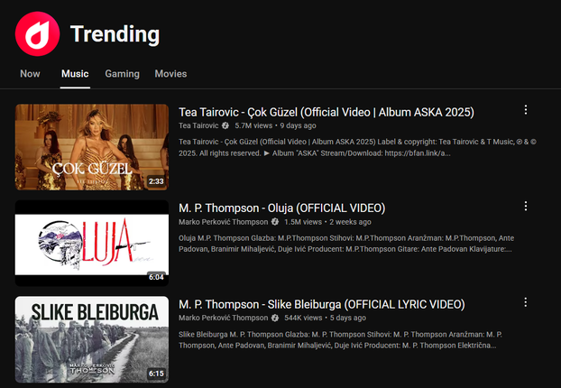Open M. P. Thompson - Oluja title link
561x388 pixels.
(x=282, y=208)
